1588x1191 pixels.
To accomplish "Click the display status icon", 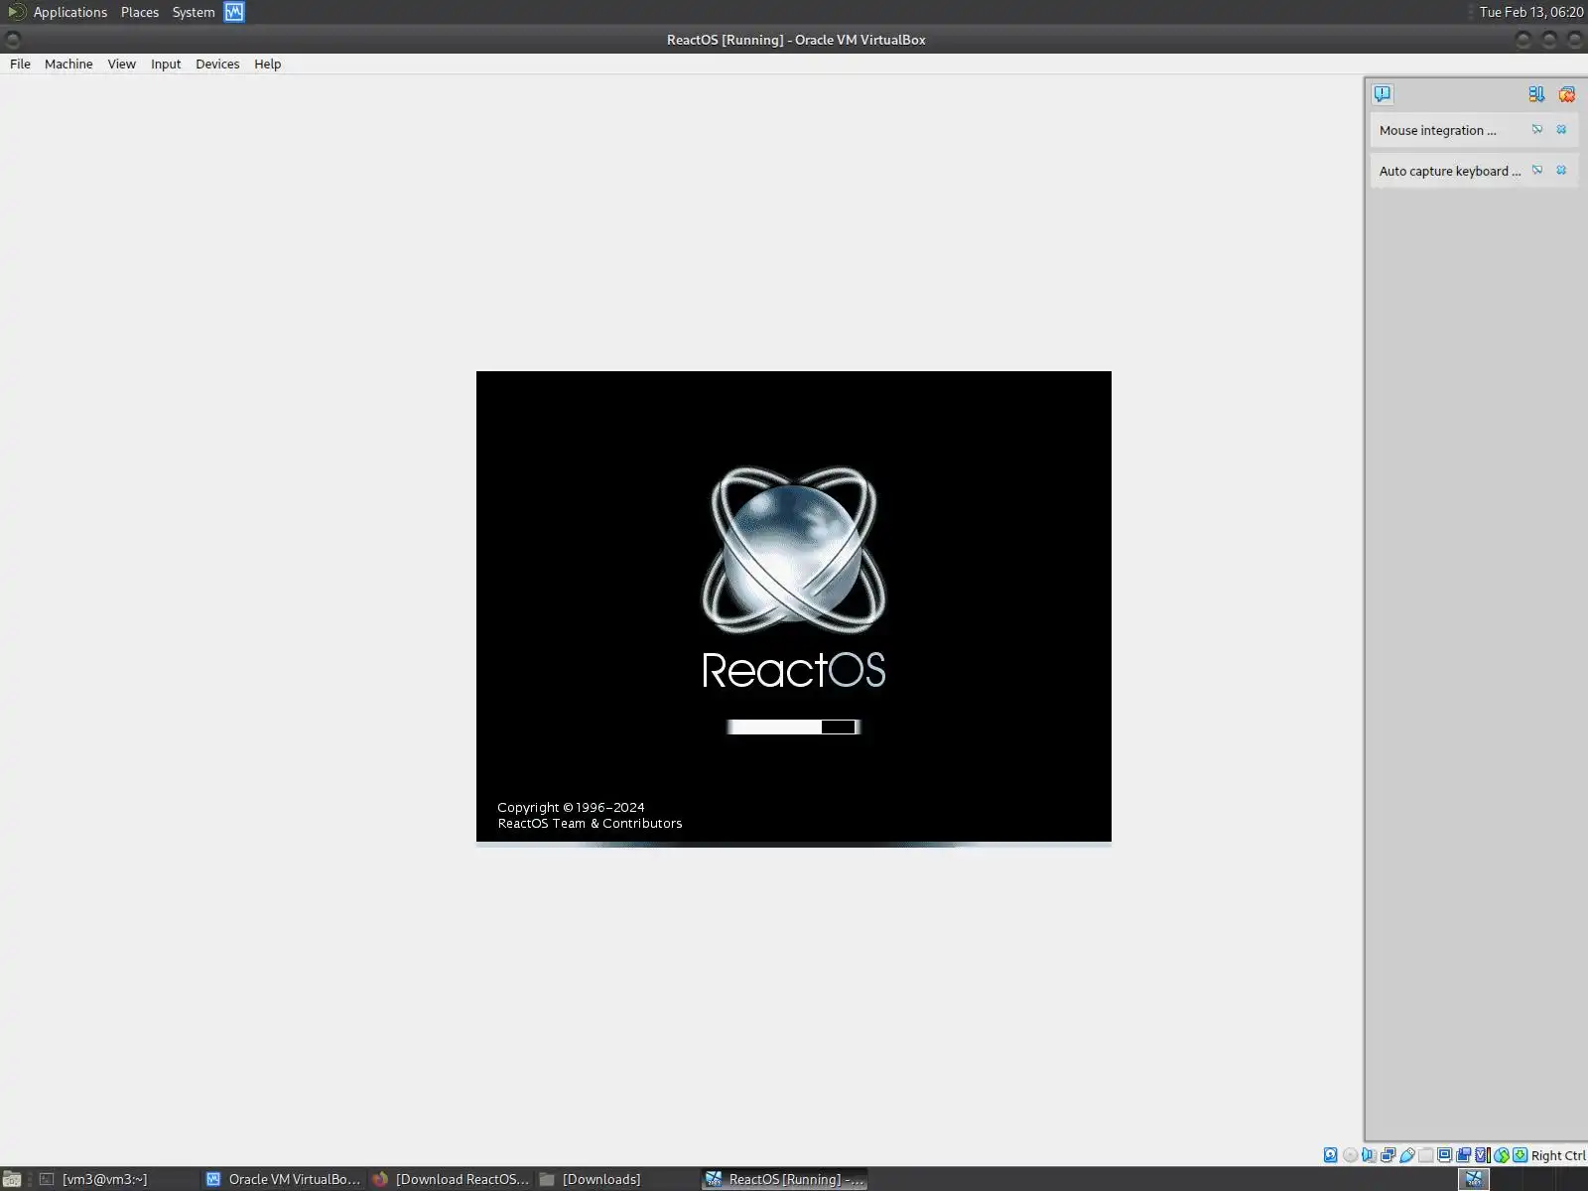I will pos(1444,1154).
